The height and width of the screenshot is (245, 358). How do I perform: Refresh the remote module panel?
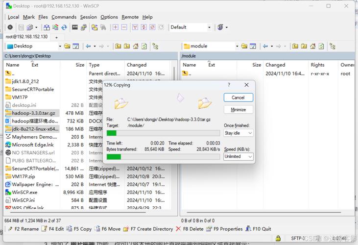(x=321, y=46)
